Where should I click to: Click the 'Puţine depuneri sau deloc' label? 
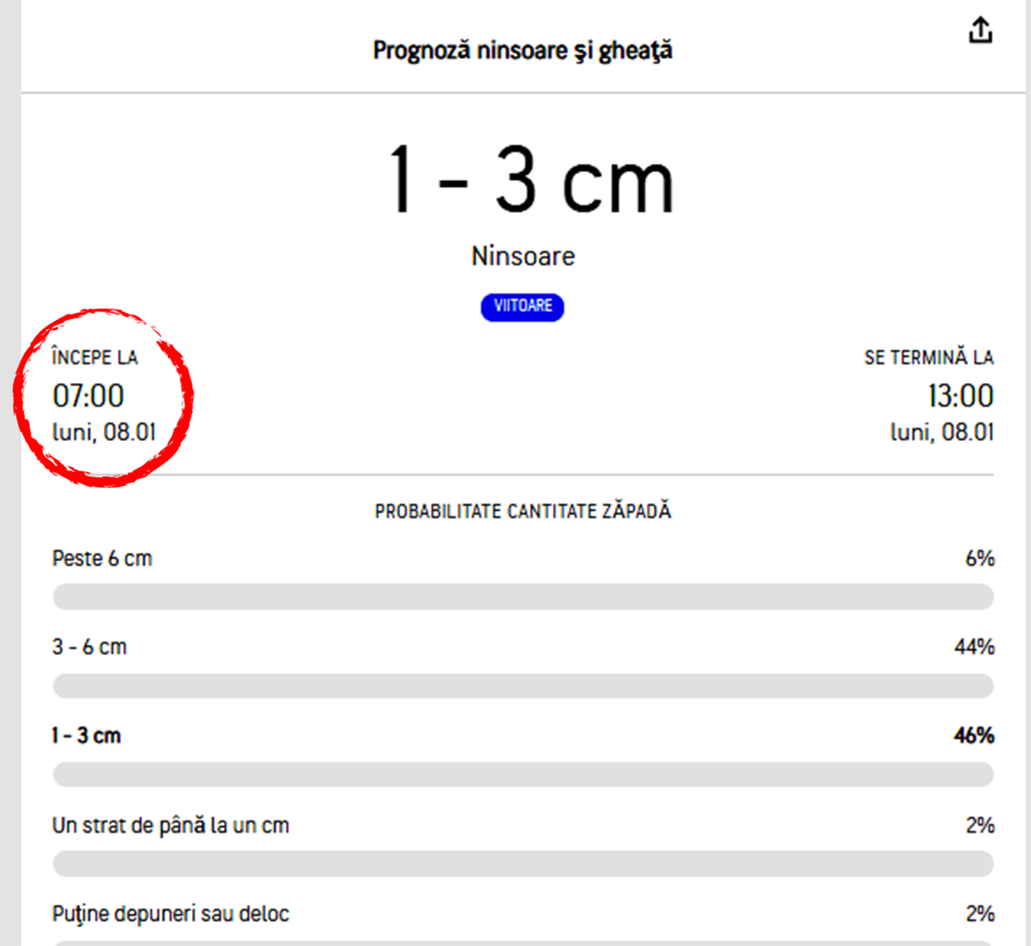171,914
